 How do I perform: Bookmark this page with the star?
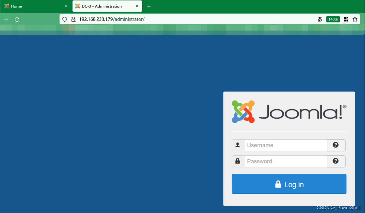coord(355,19)
